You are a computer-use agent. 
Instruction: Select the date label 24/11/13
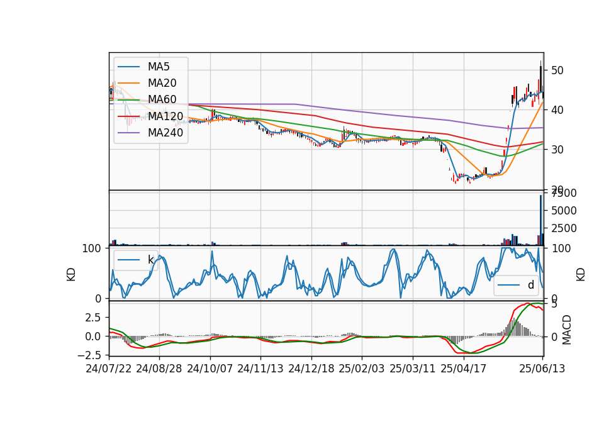[x=260, y=369]
